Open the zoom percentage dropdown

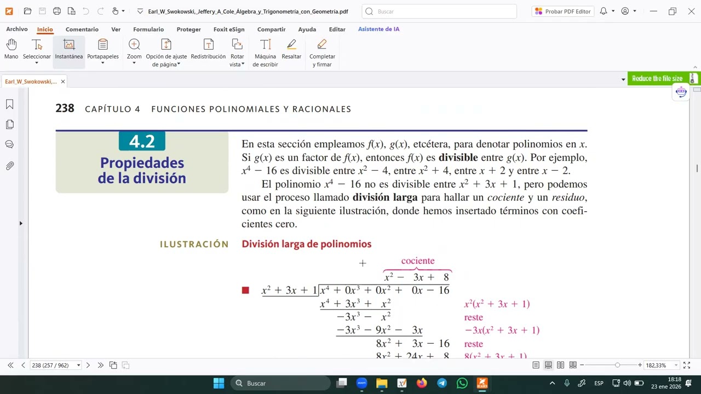676,365
